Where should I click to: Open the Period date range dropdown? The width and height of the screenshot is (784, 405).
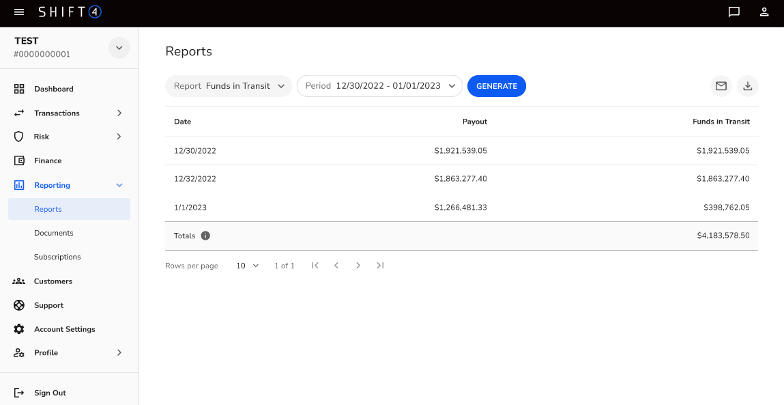point(379,86)
